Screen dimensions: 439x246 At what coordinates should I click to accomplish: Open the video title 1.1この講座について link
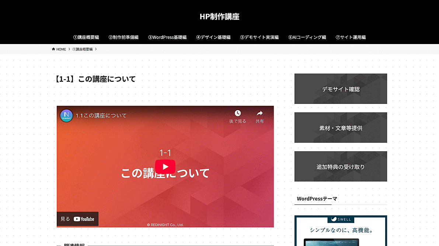101,116
